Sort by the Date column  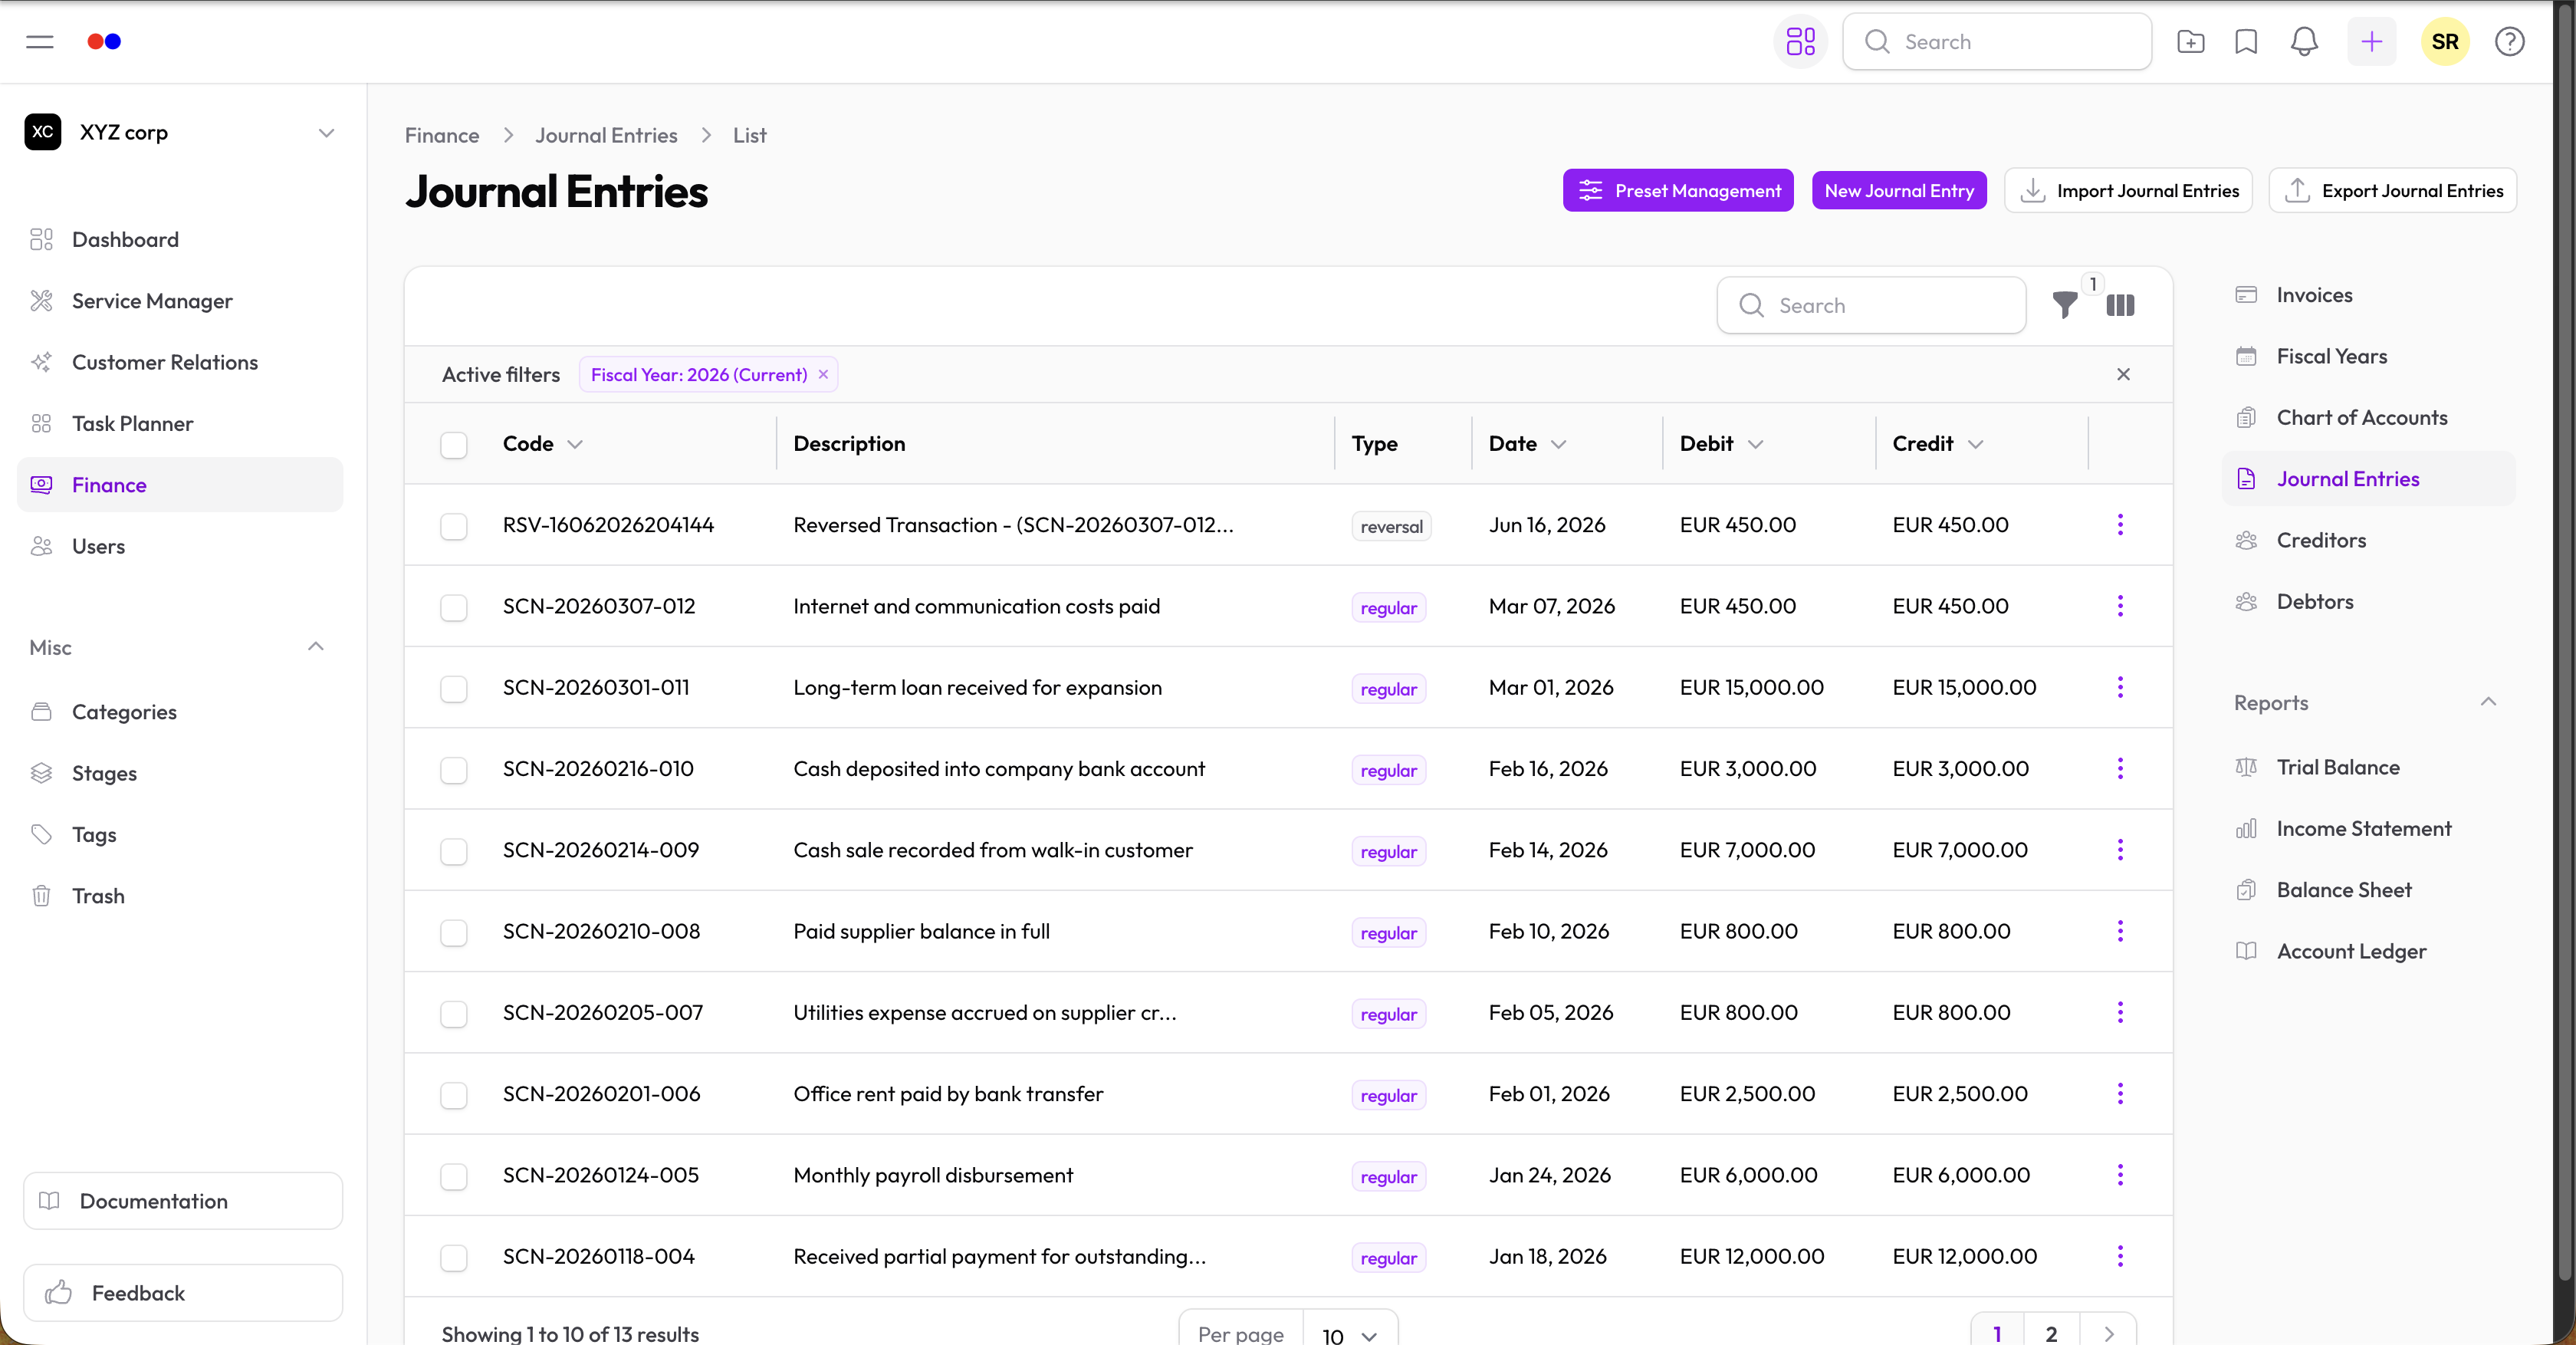coord(1527,444)
